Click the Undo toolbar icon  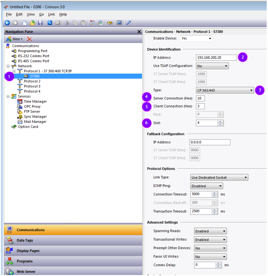pyautogui.click(x=50, y=23)
